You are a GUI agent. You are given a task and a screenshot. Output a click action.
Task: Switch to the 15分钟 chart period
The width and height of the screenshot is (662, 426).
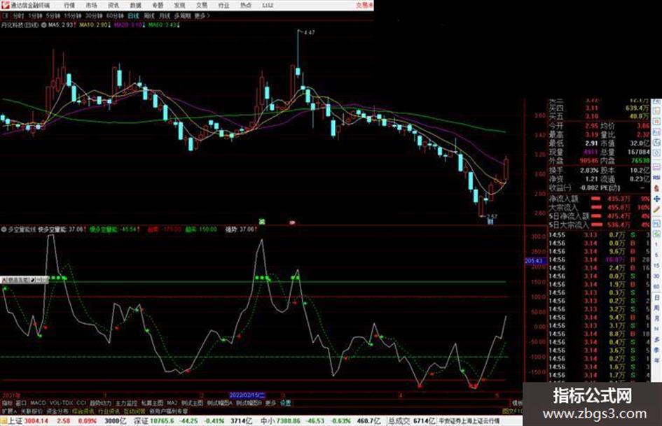[x=73, y=15]
